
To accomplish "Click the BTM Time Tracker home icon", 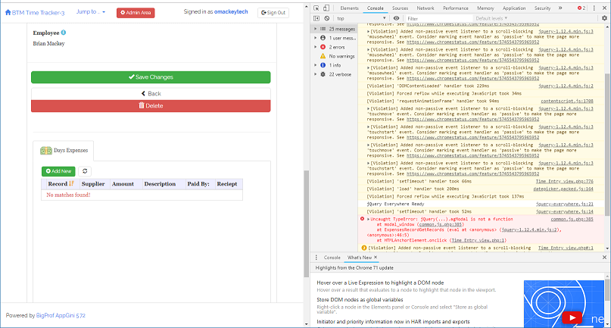I will 8,12.
